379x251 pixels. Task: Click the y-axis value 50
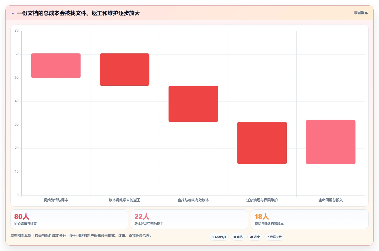(17, 78)
